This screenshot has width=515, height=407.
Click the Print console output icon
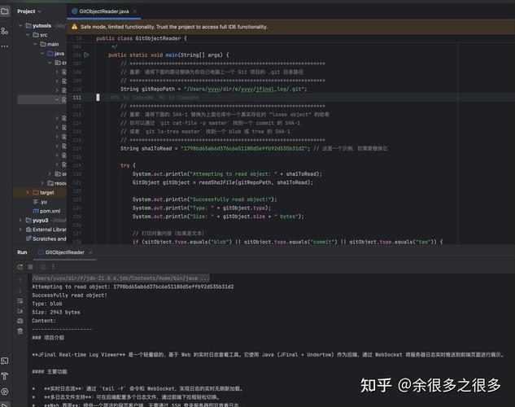point(20,321)
